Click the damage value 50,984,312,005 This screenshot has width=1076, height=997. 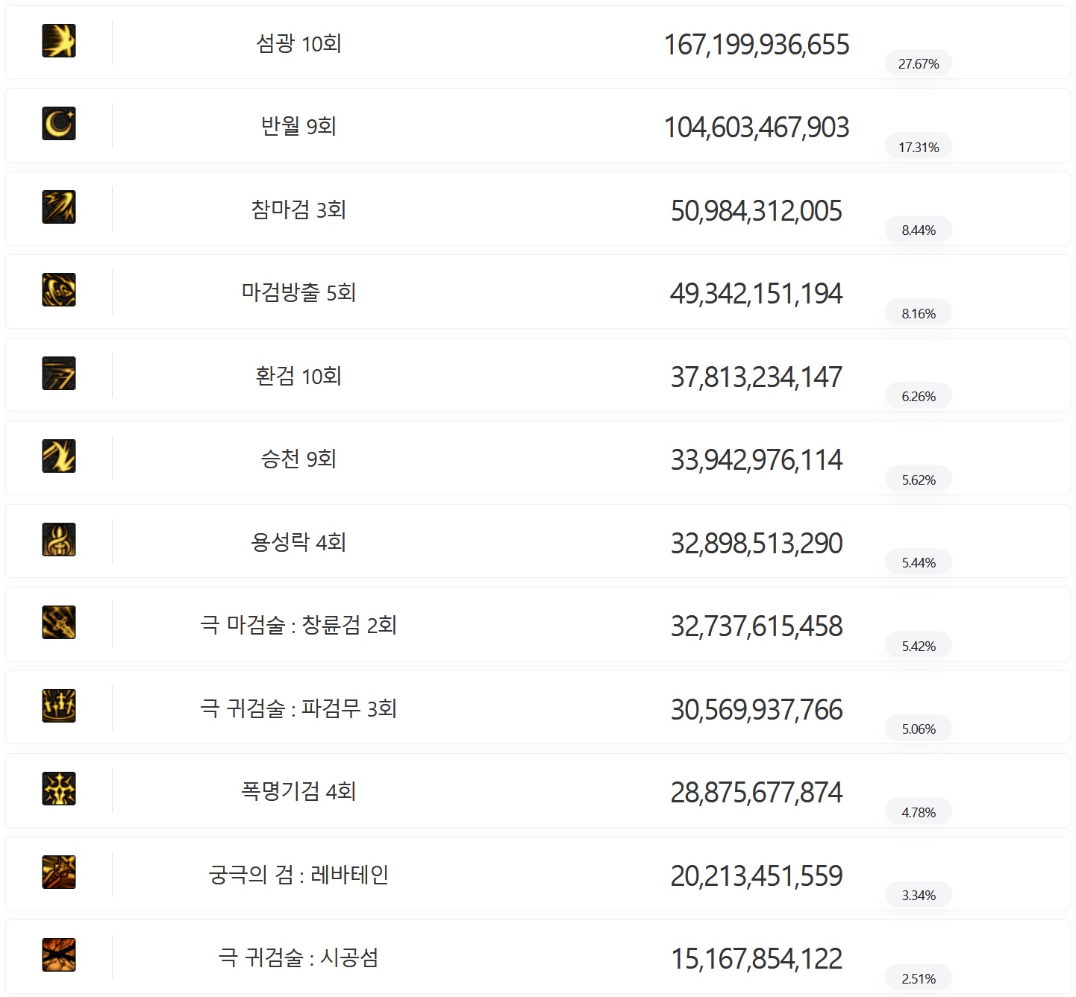click(x=756, y=211)
